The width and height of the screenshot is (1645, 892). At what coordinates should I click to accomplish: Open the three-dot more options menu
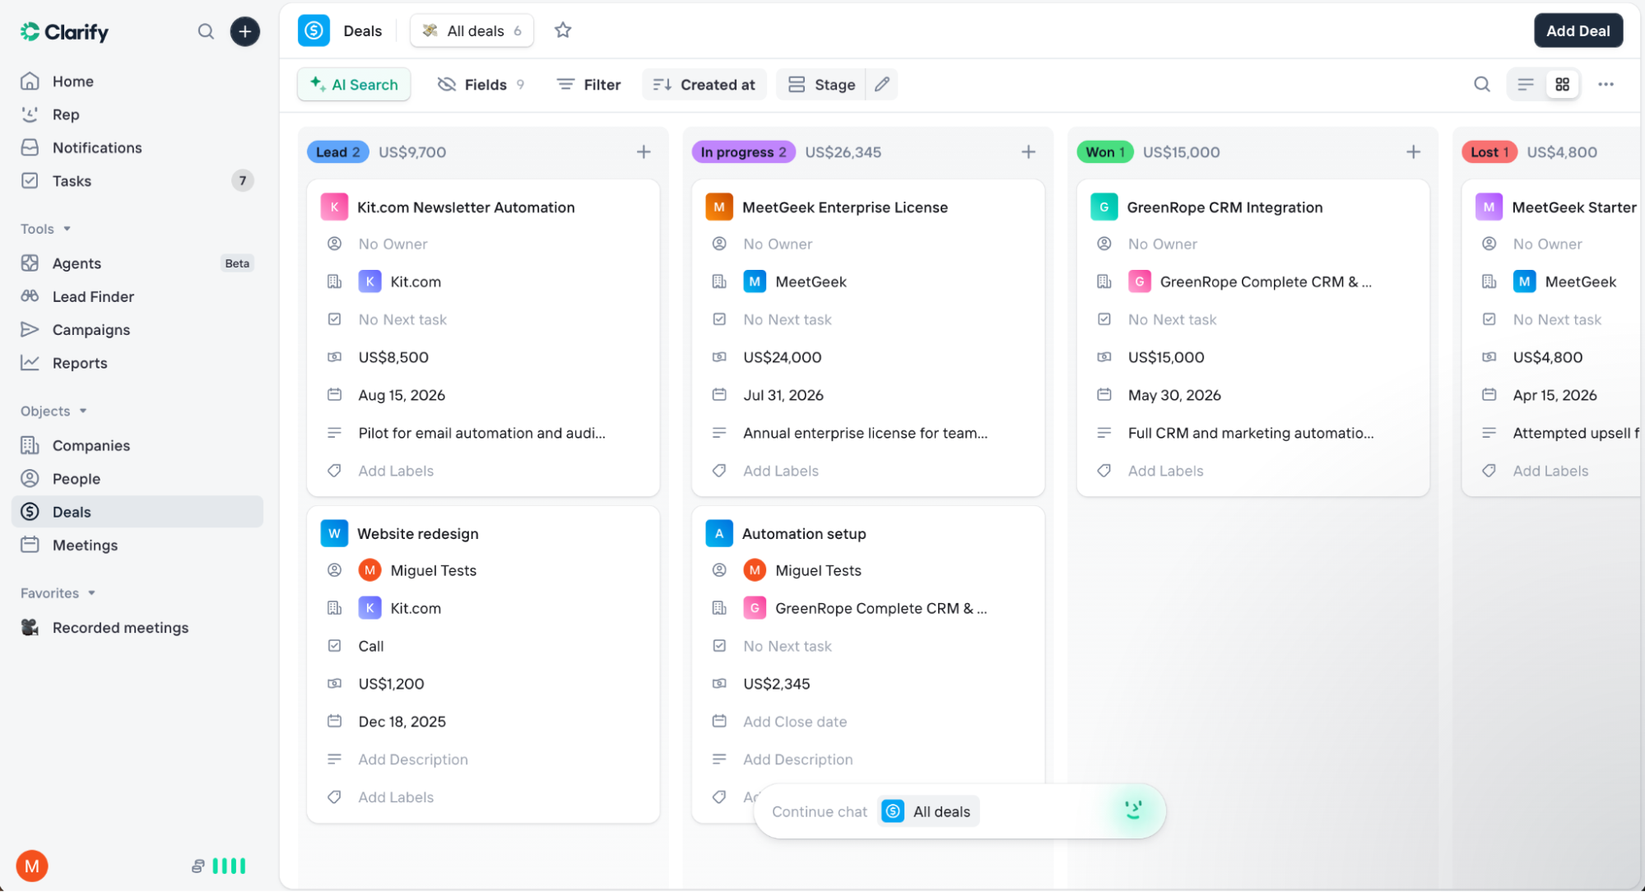1606,84
